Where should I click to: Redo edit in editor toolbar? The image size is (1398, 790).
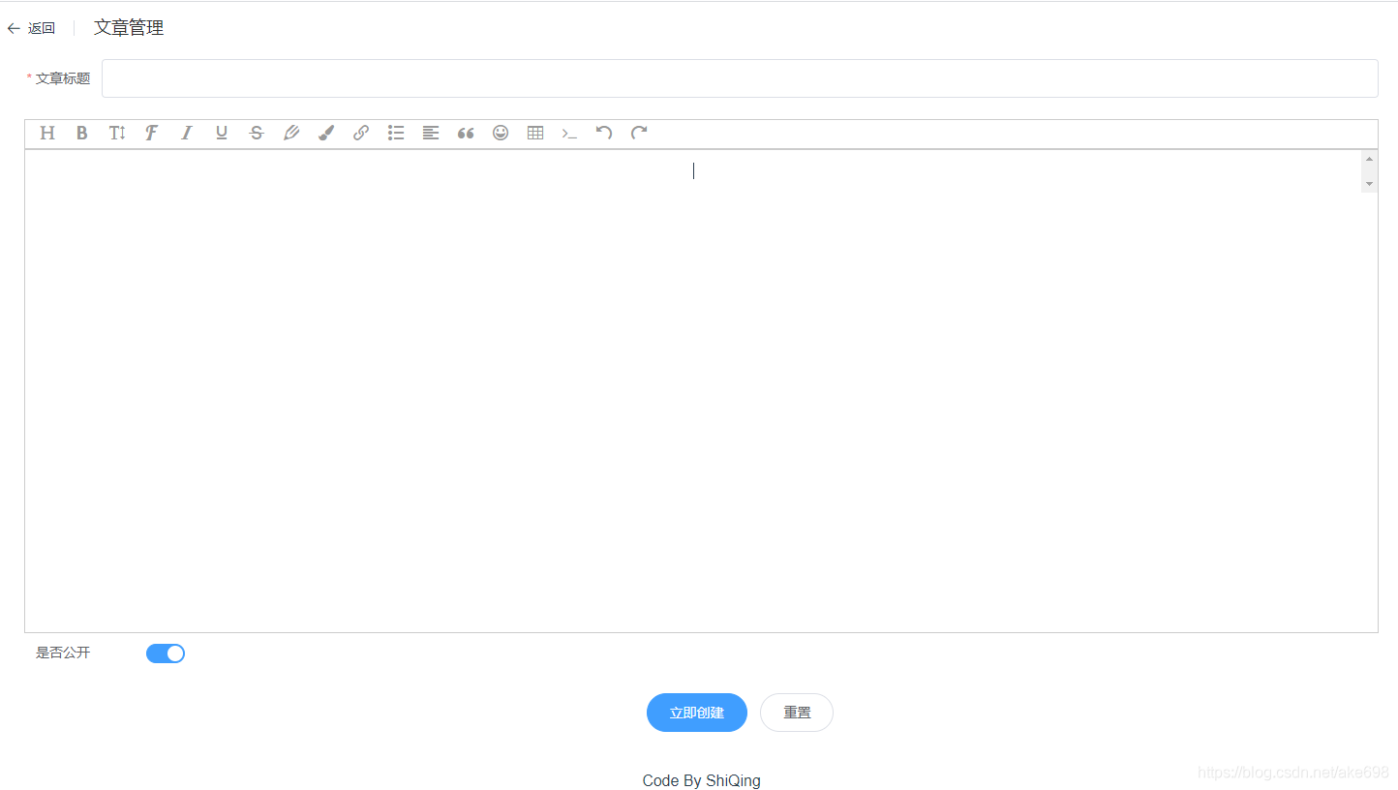(639, 134)
